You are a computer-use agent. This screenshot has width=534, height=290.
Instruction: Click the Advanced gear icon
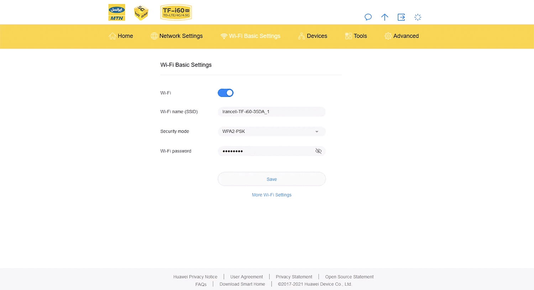click(x=388, y=36)
